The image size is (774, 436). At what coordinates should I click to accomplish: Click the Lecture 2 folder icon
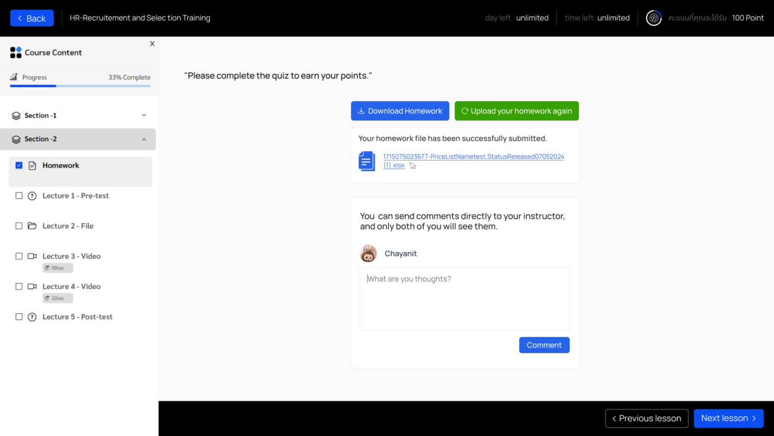(32, 226)
